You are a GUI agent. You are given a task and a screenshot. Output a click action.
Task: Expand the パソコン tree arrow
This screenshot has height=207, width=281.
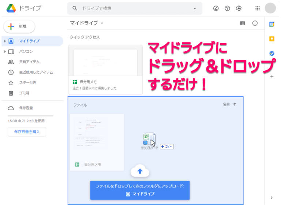pyautogui.click(x=5, y=52)
